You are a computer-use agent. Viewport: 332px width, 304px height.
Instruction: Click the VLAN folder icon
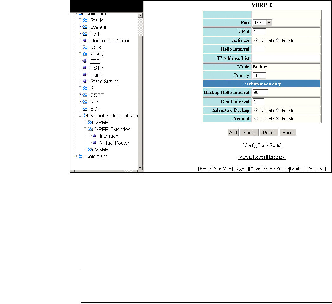click(x=85, y=54)
